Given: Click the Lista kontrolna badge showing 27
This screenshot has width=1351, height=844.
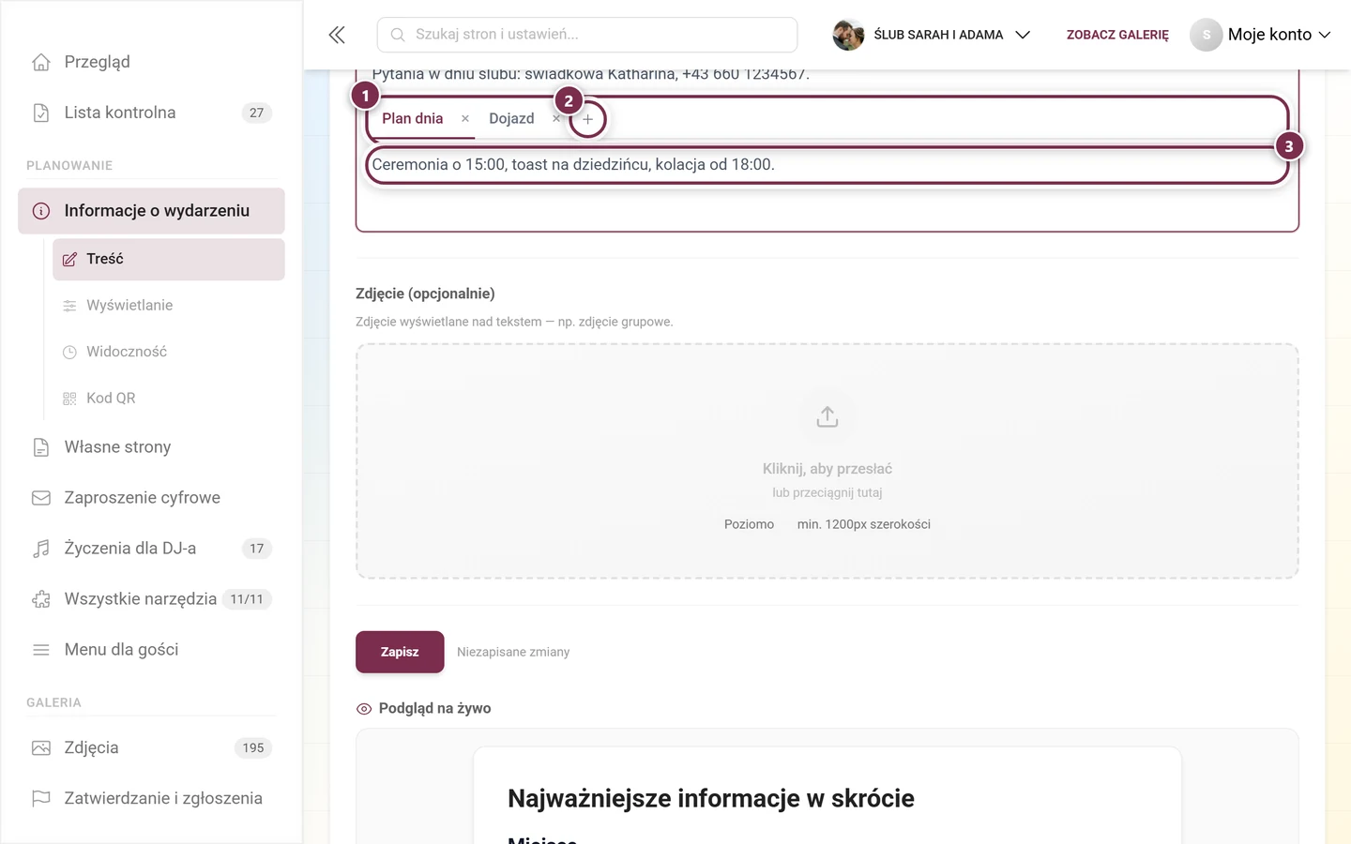Looking at the screenshot, I should (x=257, y=113).
